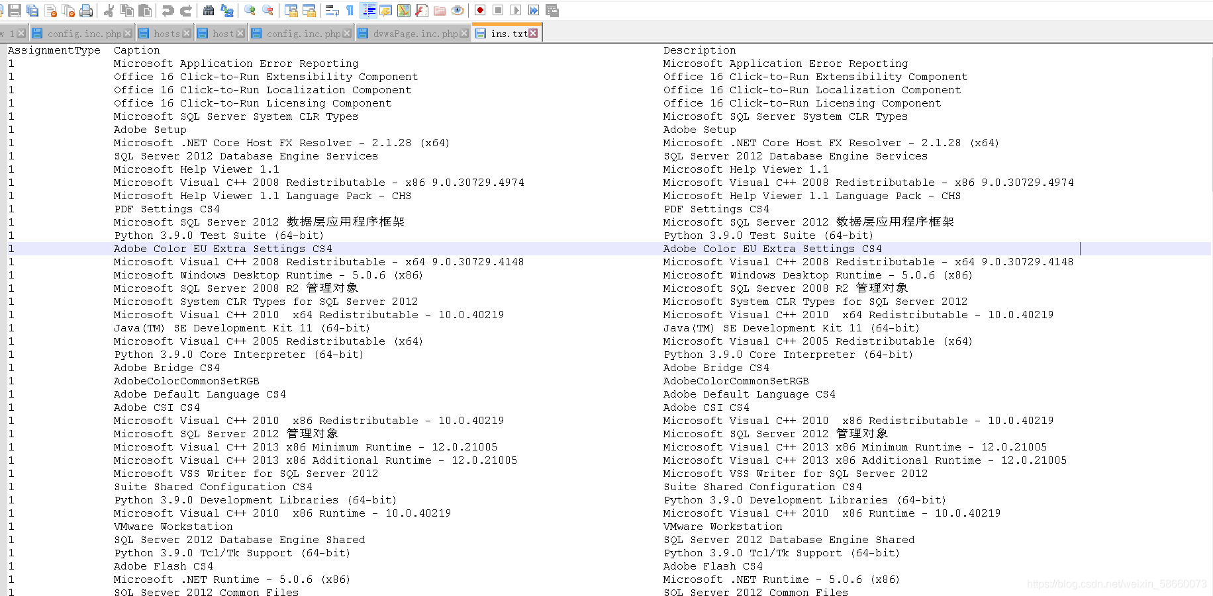Toggle synchronized horizontal scrolling icon

pos(309,11)
